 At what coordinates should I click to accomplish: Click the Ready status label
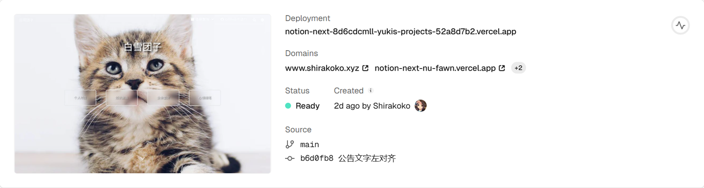pyautogui.click(x=308, y=106)
